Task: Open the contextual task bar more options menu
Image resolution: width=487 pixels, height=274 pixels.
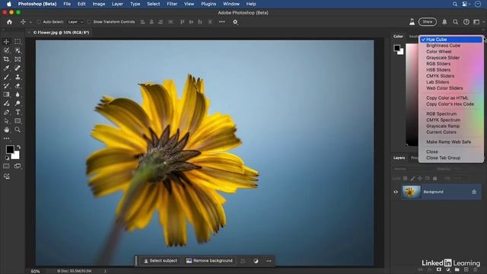Action: [x=269, y=261]
